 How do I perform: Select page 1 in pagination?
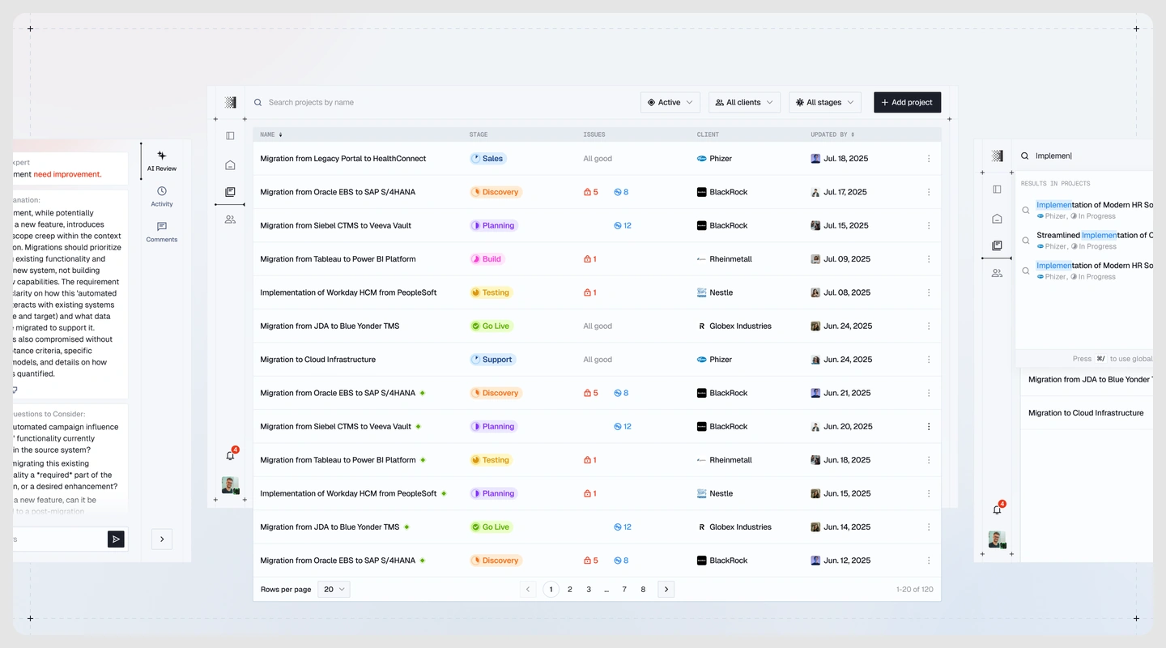(x=551, y=590)
